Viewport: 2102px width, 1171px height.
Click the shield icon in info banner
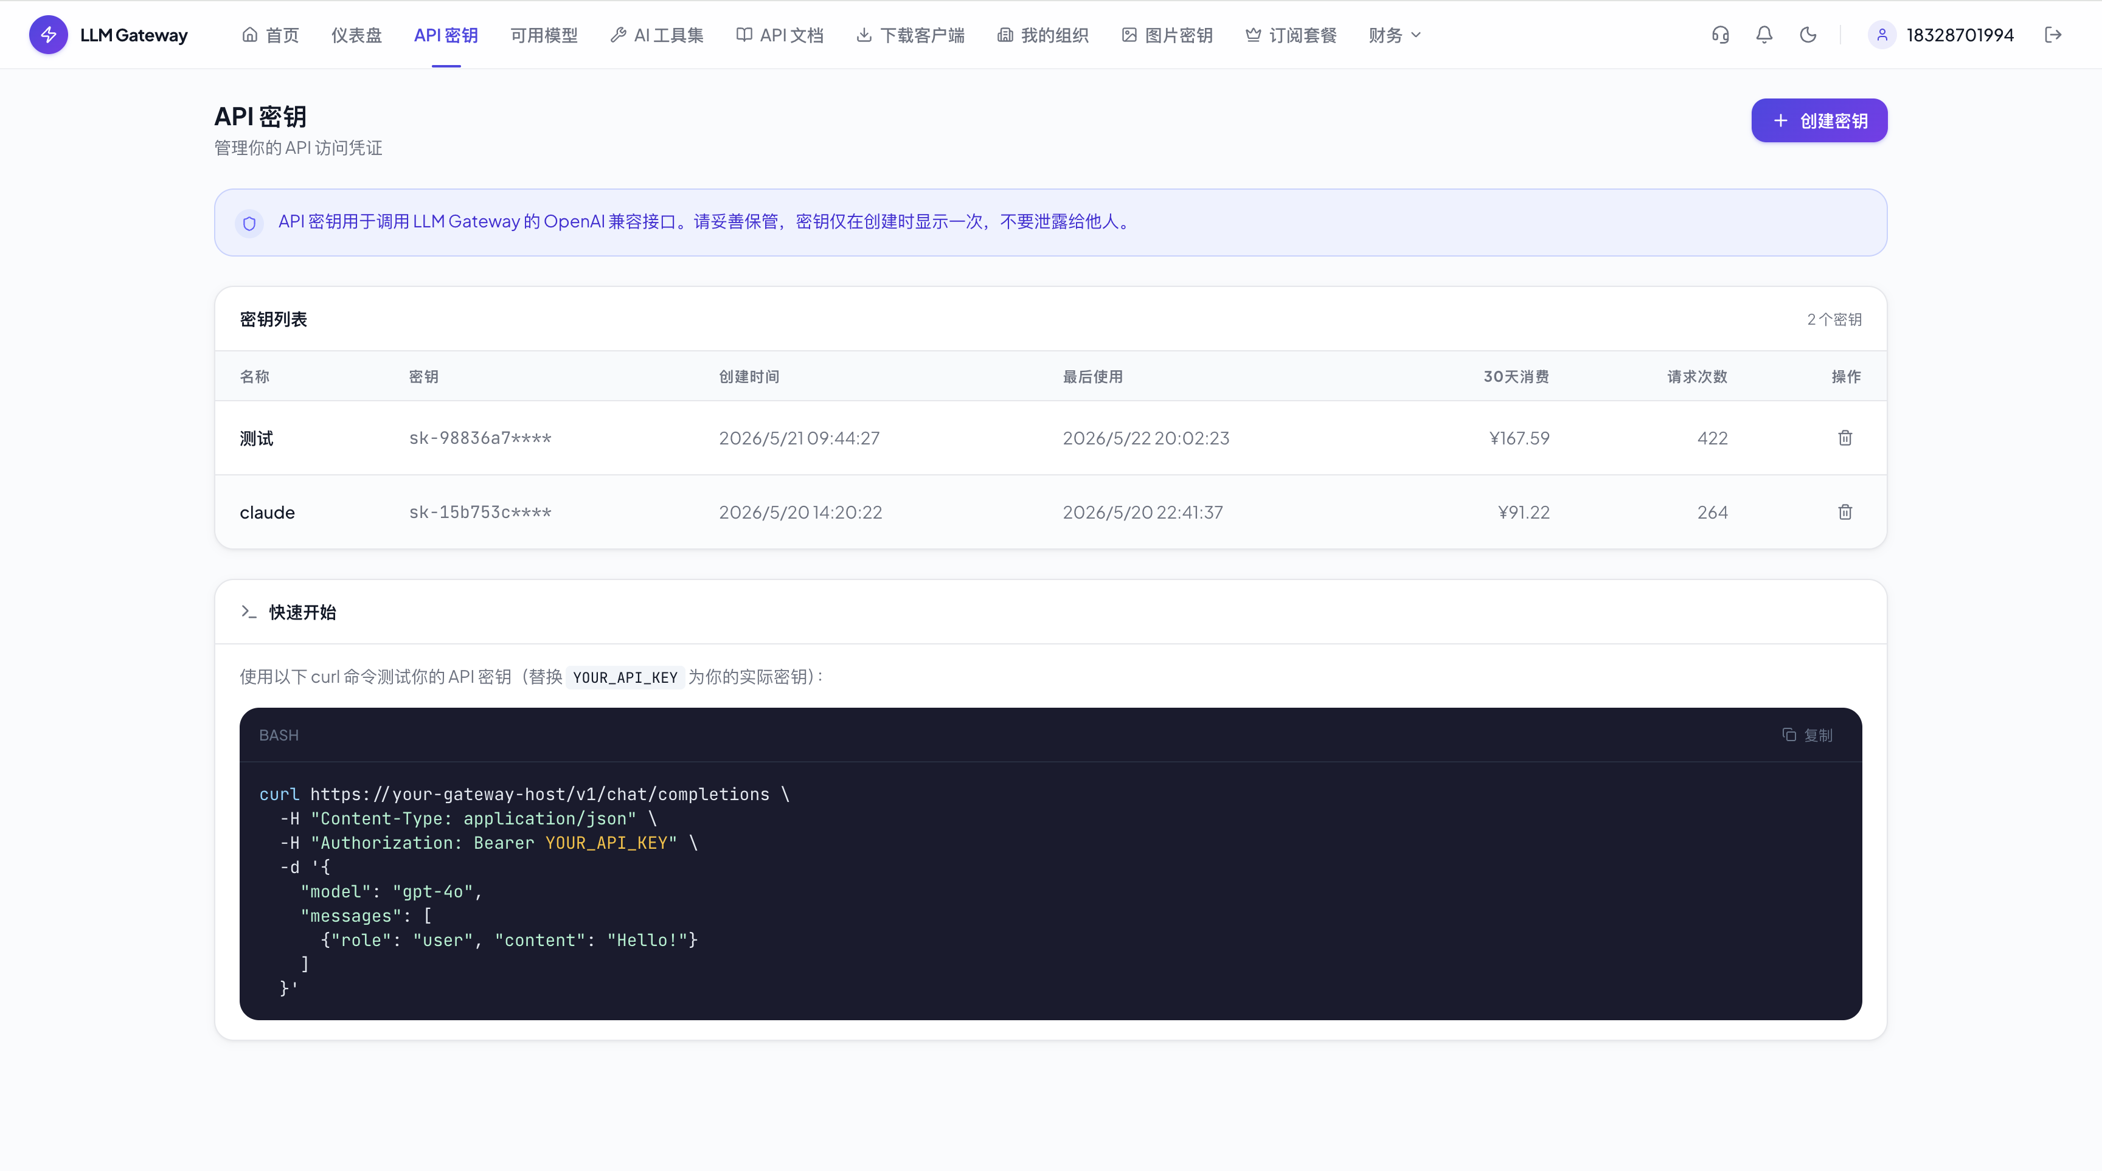click(249, 223)
